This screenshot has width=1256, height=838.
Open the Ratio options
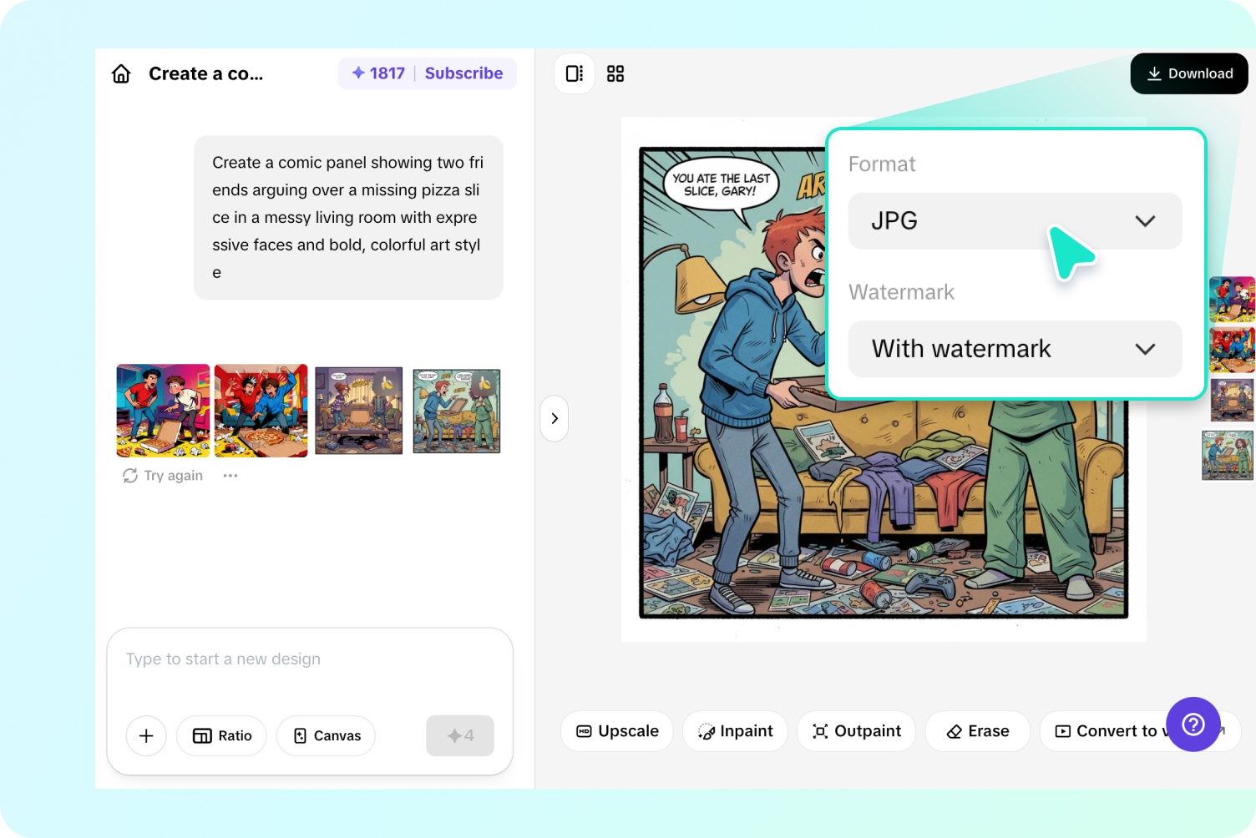coord(221,735)
